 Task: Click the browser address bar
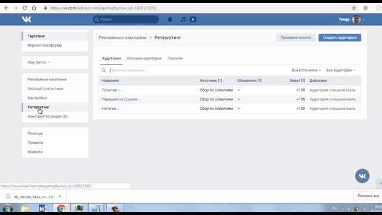(x=195, y=8)
